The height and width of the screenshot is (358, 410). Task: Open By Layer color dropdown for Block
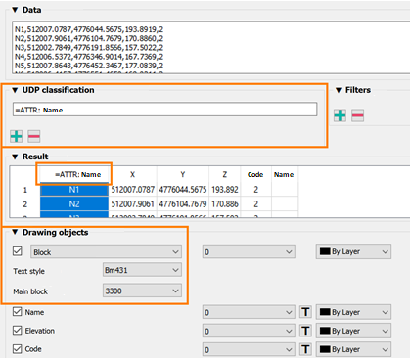point(353,251)
